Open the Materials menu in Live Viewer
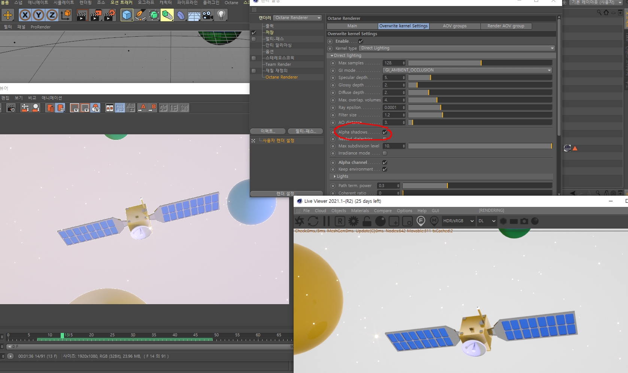This screenshot has height=373, width=628. click(x=360, y=211)
